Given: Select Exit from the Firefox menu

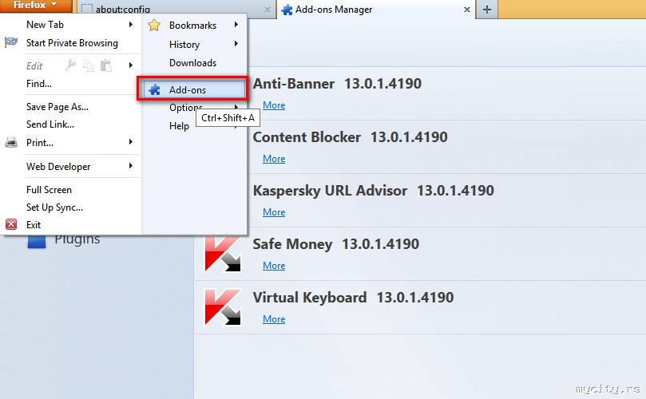Looking at the screenshot, I should pyautogui.click(x=34, y=225).
